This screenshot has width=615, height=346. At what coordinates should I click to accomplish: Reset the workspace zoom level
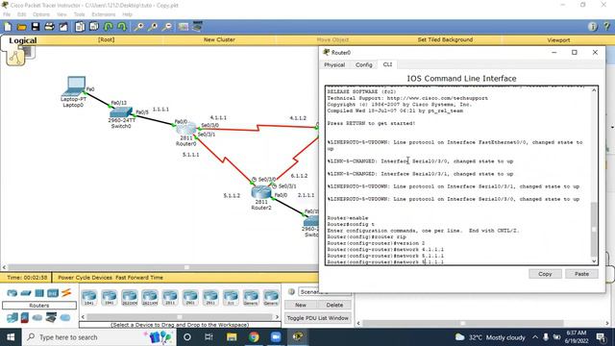(153, 27)
